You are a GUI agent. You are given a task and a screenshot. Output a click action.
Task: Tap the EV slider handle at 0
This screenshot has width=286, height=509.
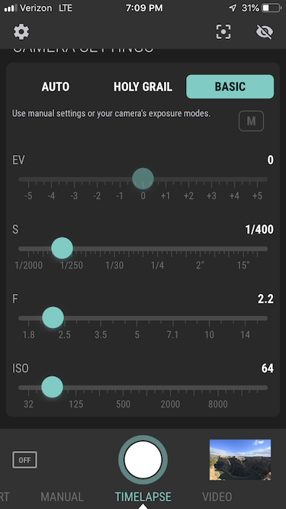pyautogui.click(x=143, y=179)
